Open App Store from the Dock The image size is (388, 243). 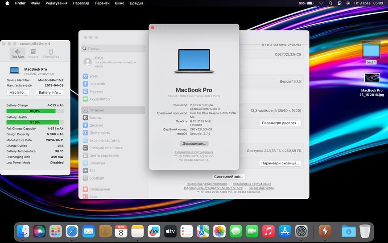285,231
